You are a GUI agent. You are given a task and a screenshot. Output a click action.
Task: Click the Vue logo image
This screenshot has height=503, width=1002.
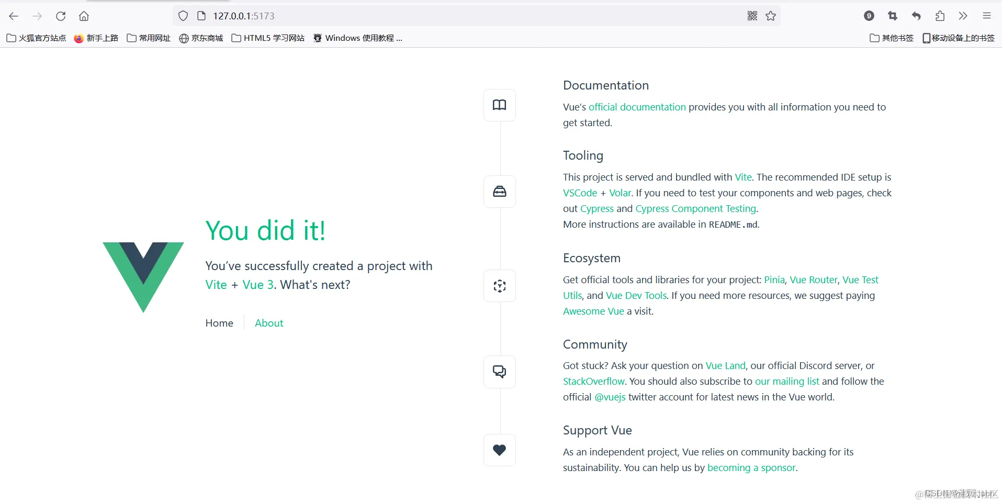pyautogui.click(x=143, y=277)
